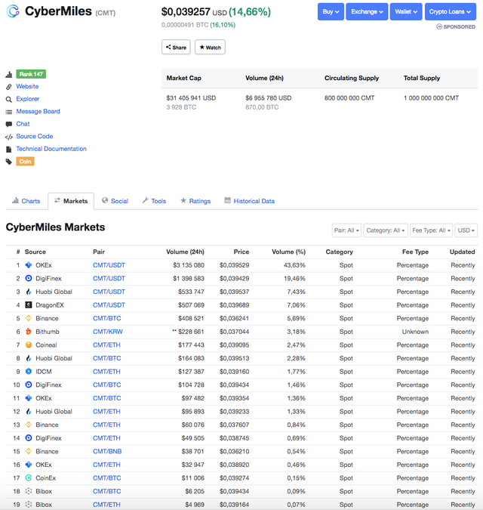Viewport: 483px width, 510px height.
Task: Open the Chat link
Action: click(23, 124)
